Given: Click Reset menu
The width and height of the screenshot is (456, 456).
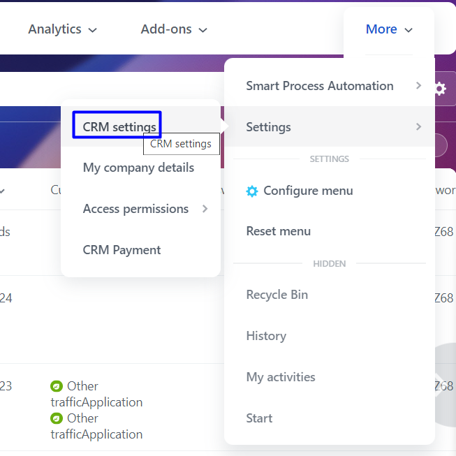Looking at the screenshot, I should point(279,231).
